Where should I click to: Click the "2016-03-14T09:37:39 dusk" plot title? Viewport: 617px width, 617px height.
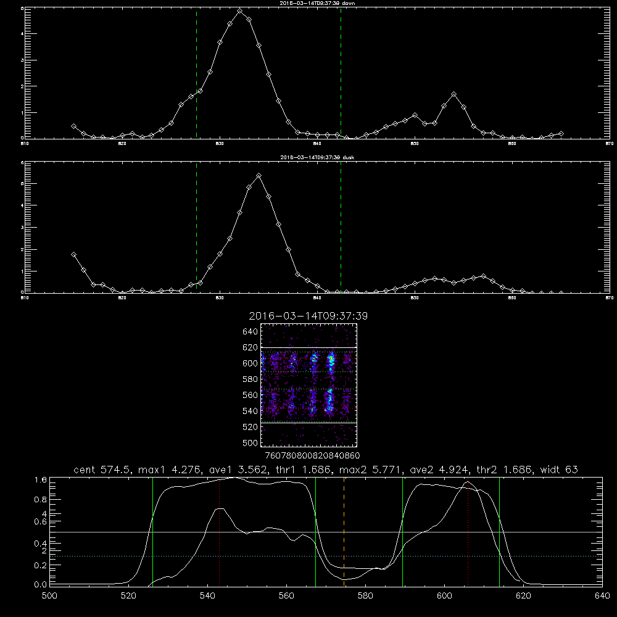pyautogui.click(x=318, y=157)
